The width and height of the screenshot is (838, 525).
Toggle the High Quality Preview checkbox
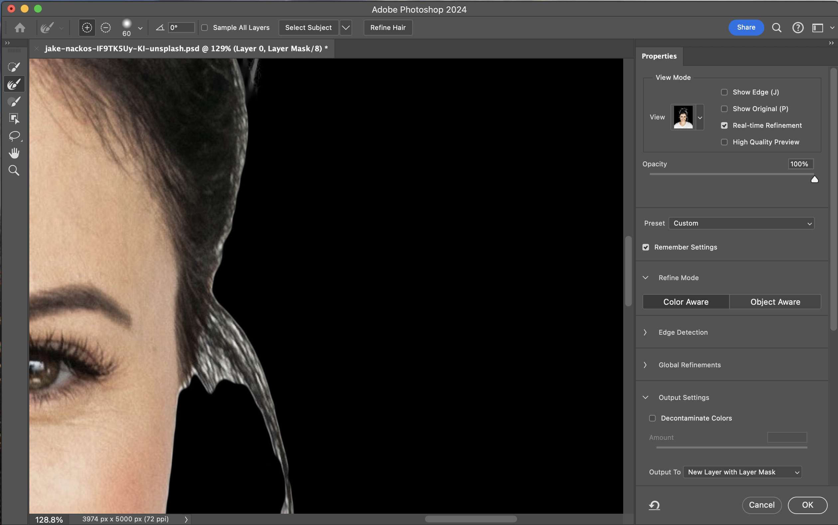point(724,142)
